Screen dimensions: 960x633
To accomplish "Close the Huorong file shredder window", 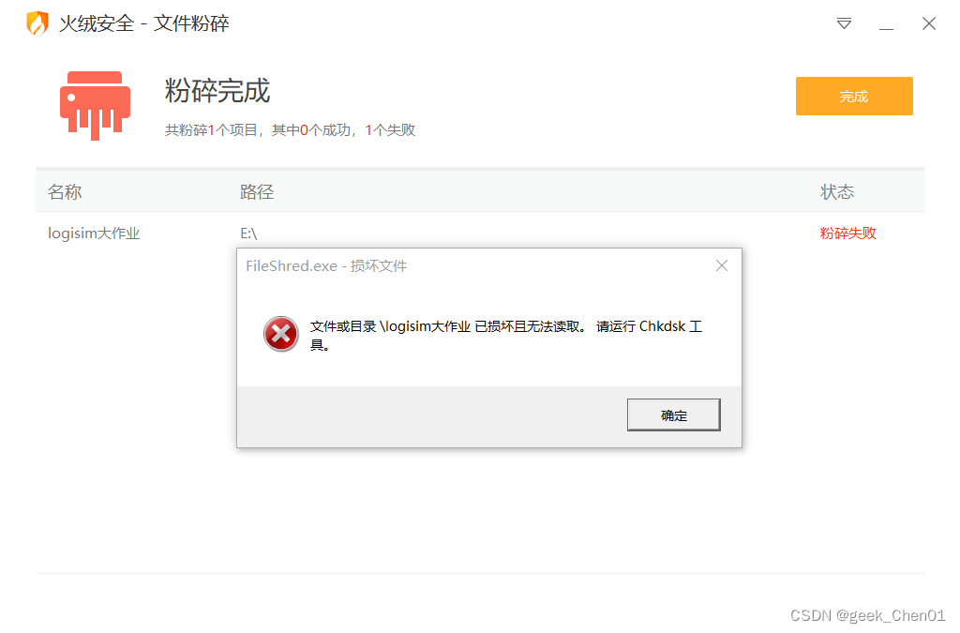I will click(x=929, y=23).
